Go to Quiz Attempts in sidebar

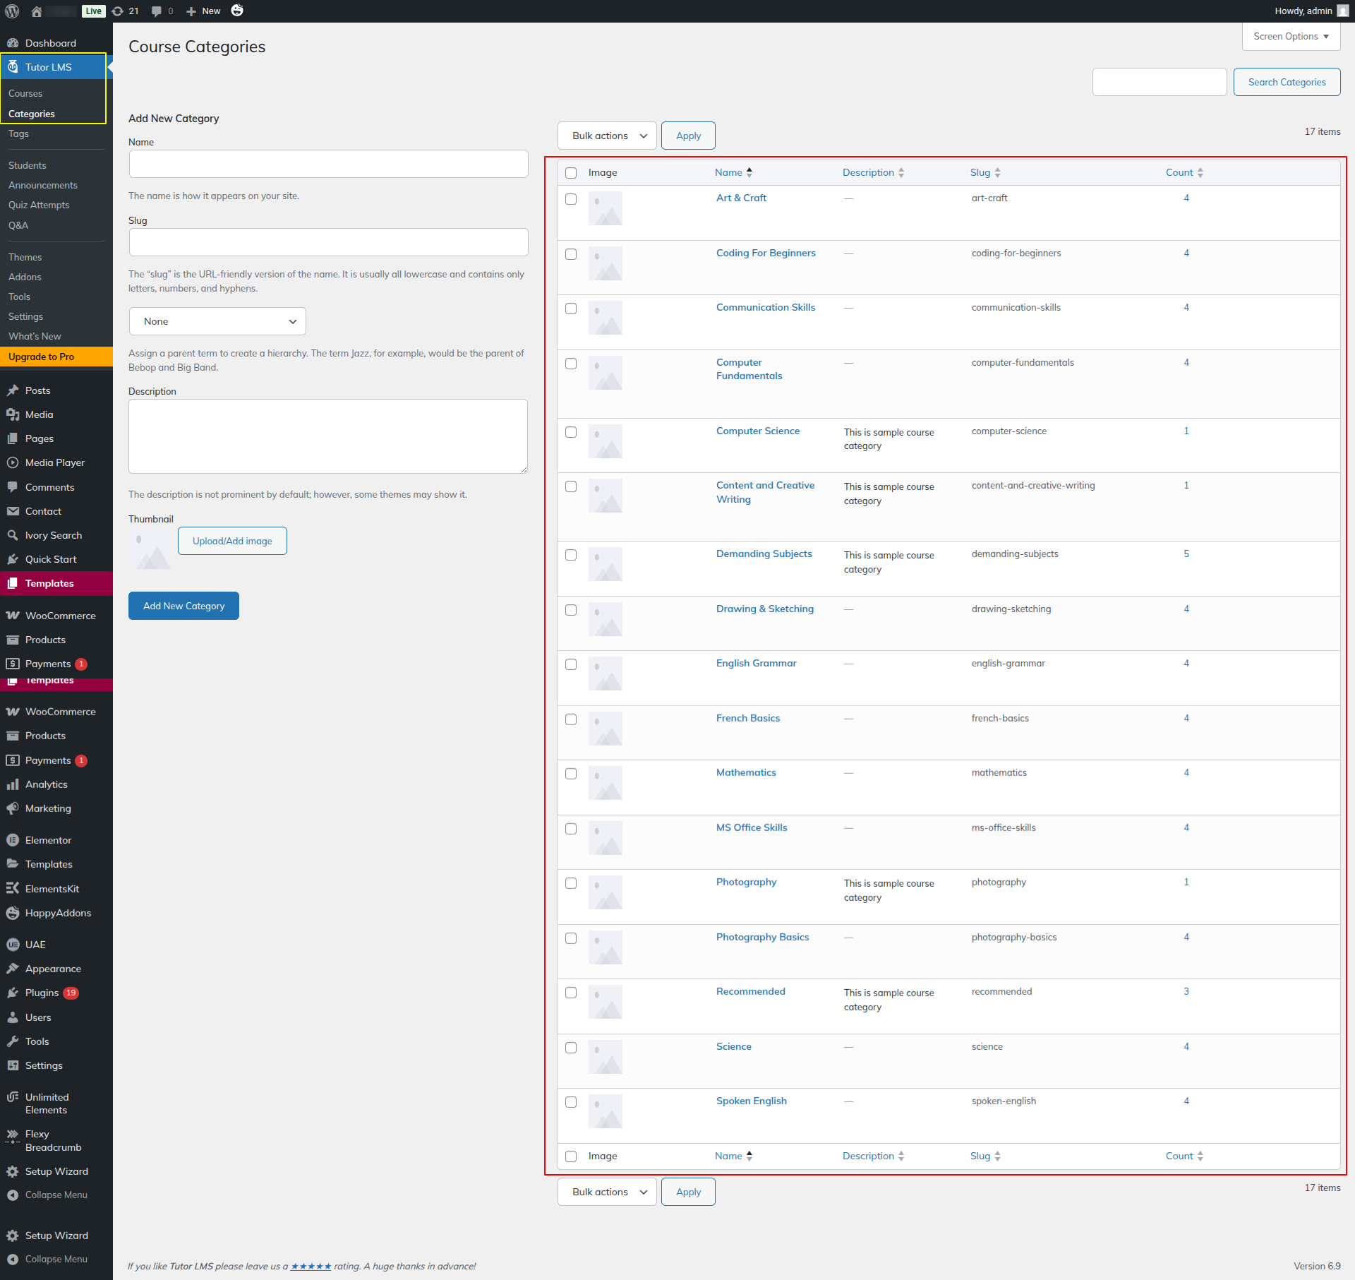click(39, 205)
